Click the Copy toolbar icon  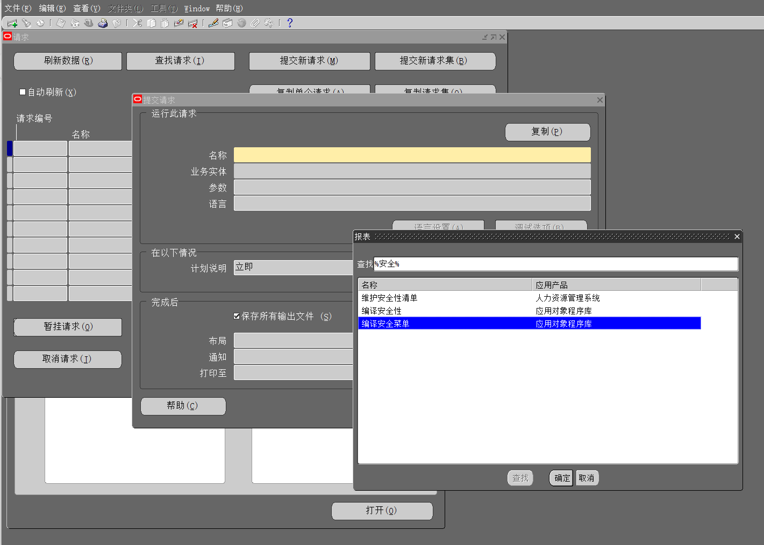tap(151, 23)
